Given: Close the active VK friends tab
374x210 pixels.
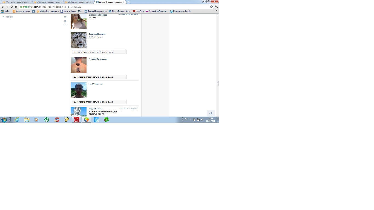Looking at the screenshot, I should pyautogui.click(x=124, y=2).
